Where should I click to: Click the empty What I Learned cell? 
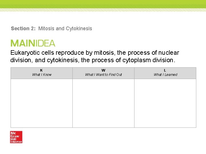(x=165, y=103)
